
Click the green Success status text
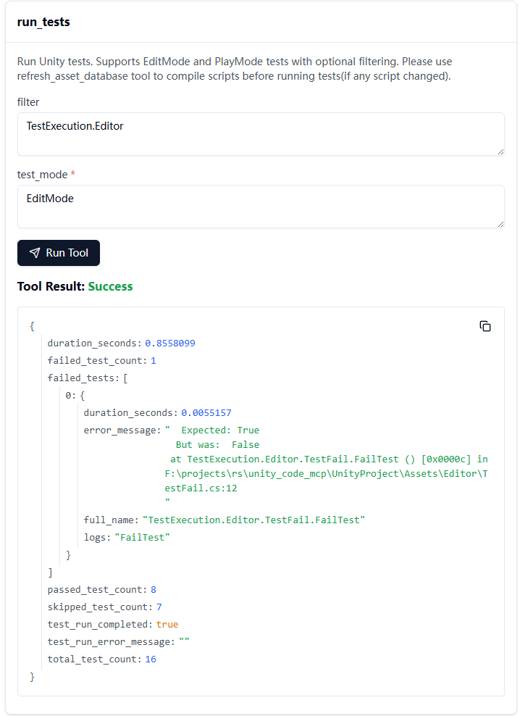(110, 286)
